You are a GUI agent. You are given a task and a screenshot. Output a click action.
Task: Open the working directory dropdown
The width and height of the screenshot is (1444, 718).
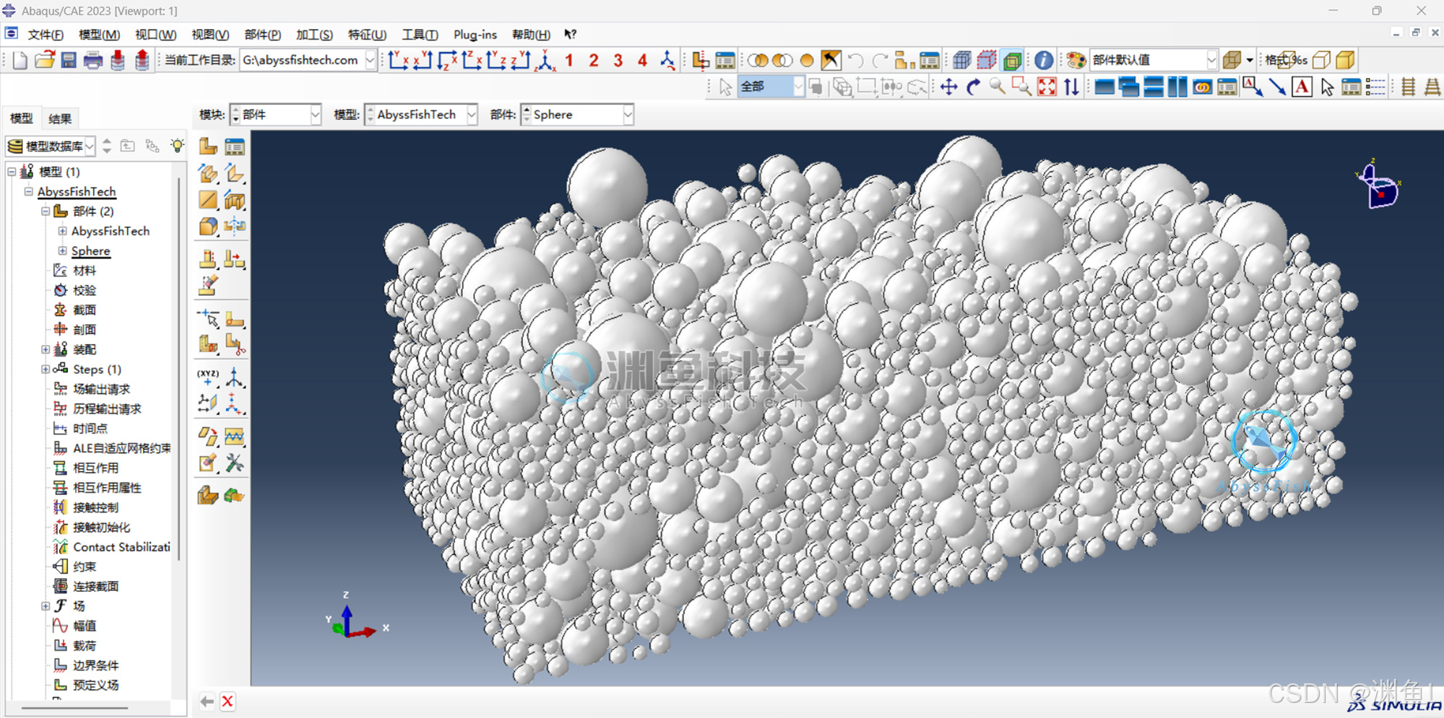[x=371, y=60]
